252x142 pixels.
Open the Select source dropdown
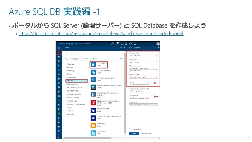tap(143, 77)
